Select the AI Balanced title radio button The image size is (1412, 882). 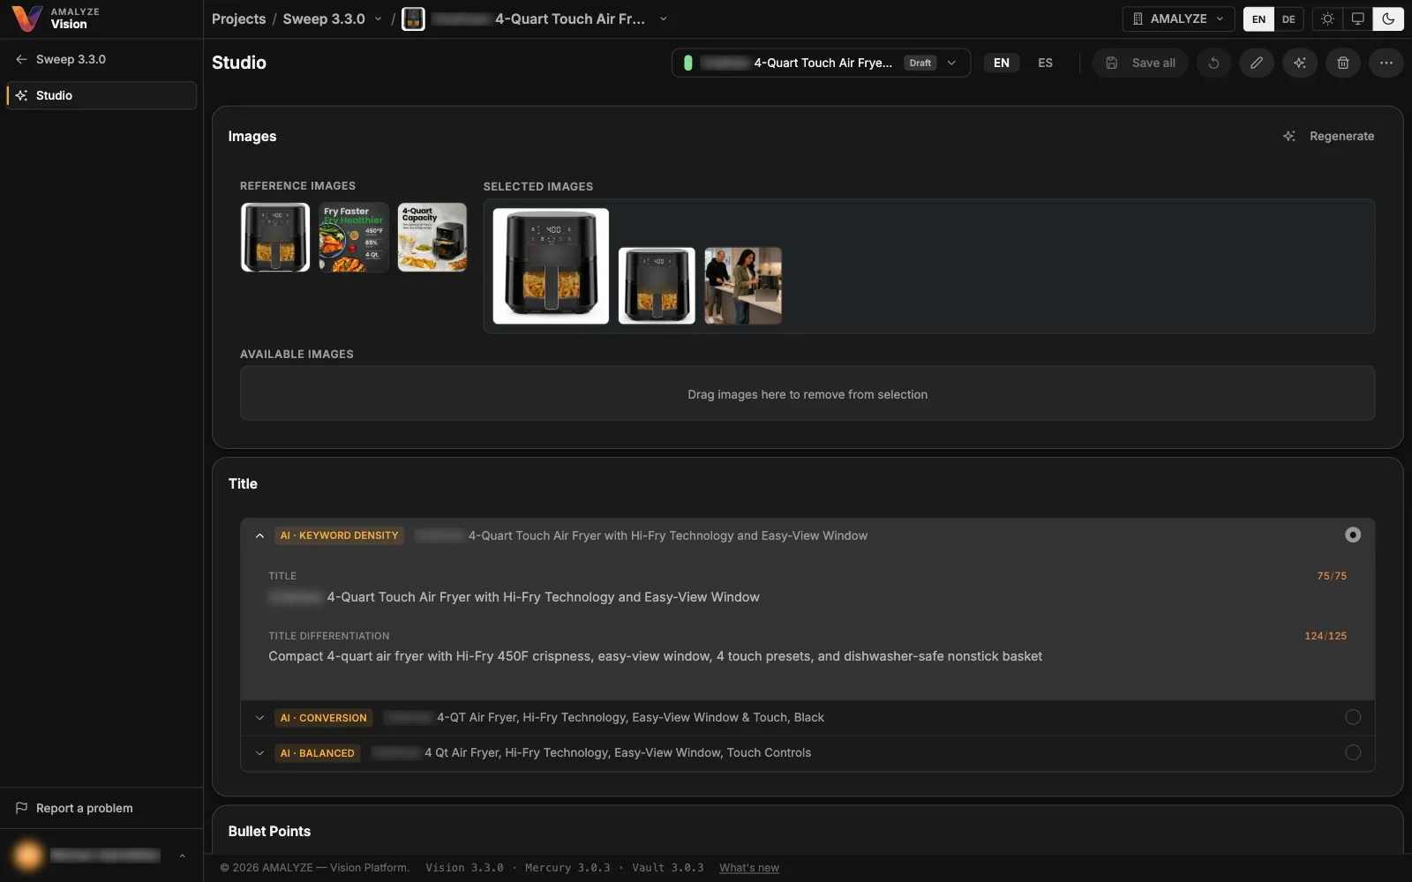tap(1352, 752)
